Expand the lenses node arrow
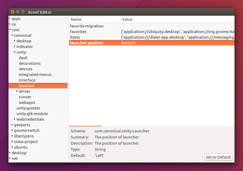 (x=17, y=91)
